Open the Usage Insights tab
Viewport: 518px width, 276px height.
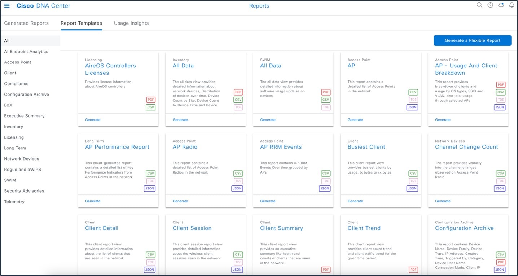131,23
